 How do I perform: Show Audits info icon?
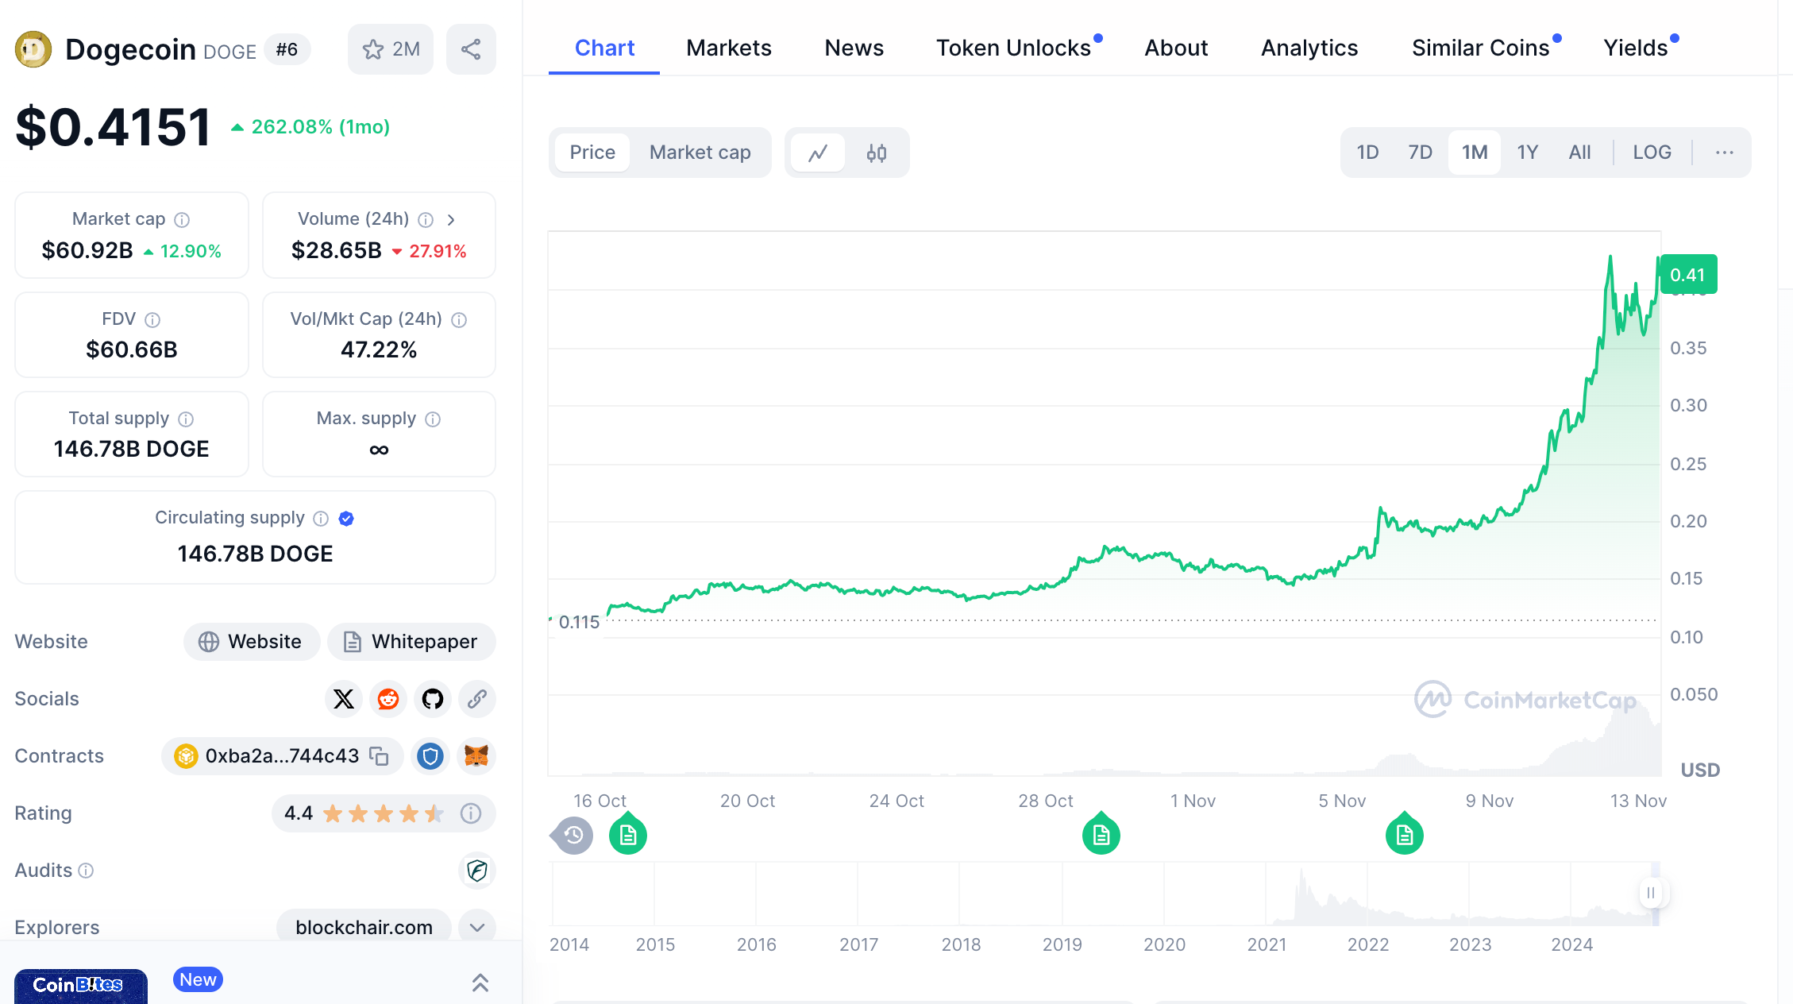(x=86, y=871)
